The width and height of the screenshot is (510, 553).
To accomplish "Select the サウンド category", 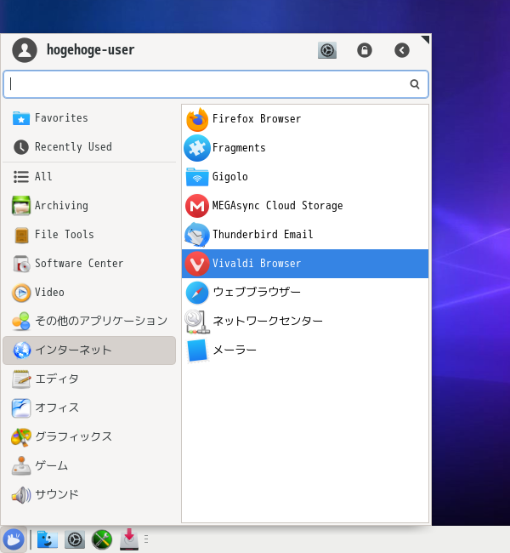I will point(89,495).
